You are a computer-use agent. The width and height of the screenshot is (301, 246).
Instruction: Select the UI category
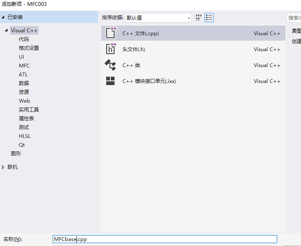coord(21,57)
